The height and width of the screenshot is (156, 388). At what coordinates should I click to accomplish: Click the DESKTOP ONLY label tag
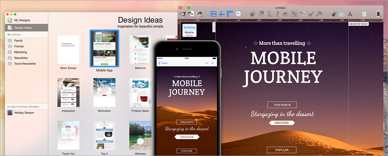(359, 24)
